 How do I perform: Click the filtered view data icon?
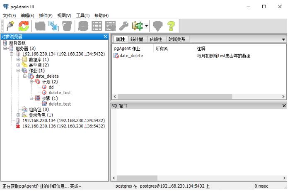(x=111, y=26)
